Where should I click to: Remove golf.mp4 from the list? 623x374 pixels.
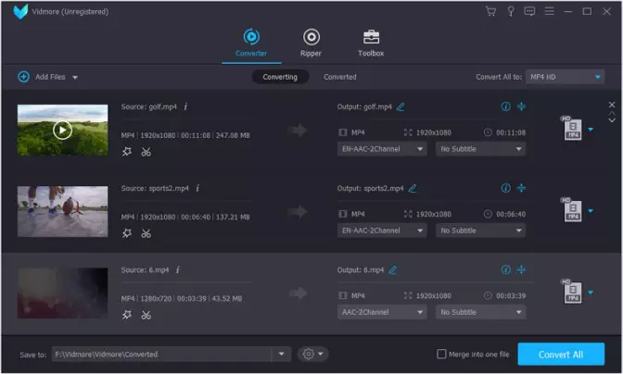[612, 105]
